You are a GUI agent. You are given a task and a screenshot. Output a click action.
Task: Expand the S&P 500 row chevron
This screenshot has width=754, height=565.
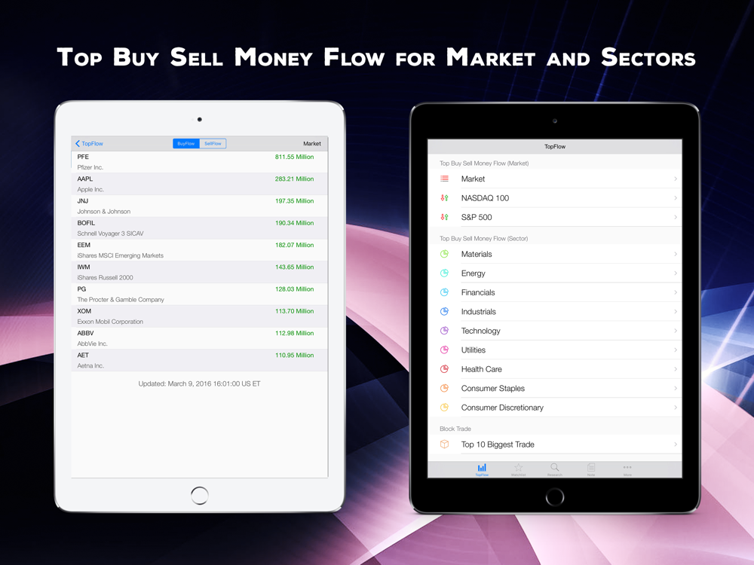point(676,217)
